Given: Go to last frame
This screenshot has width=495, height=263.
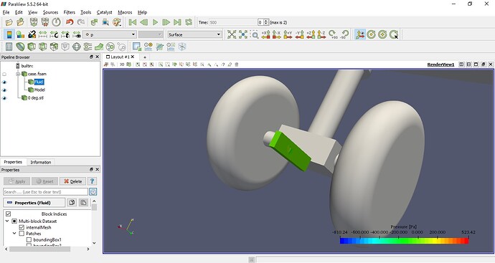Looking at the screenshot, I should [x=177, y=22].
